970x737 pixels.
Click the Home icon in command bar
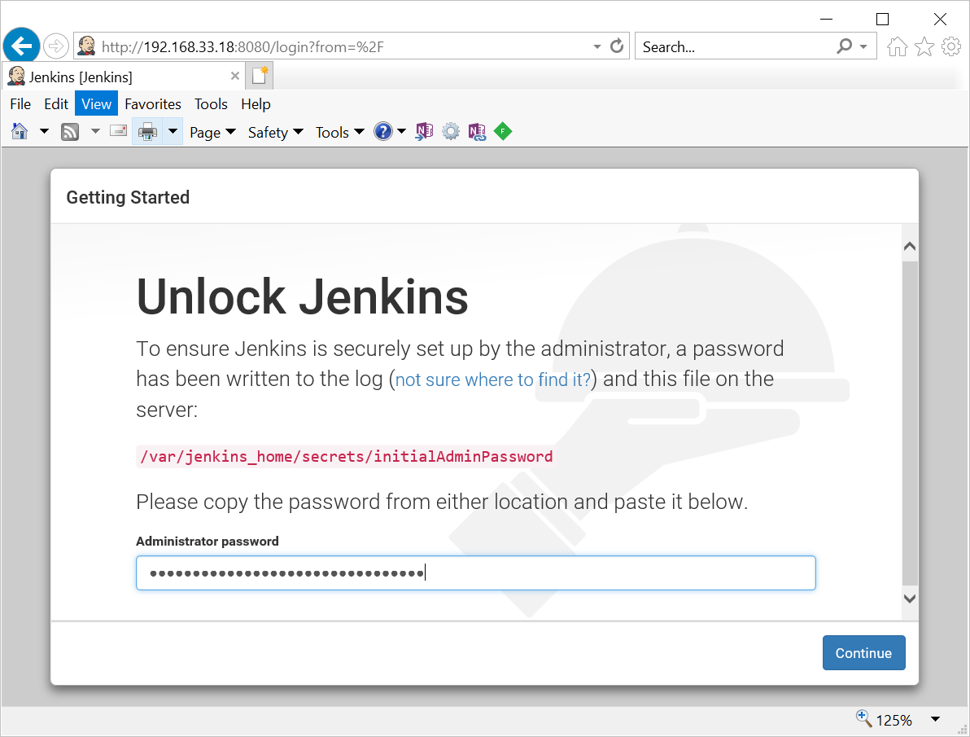coord(20,132)
